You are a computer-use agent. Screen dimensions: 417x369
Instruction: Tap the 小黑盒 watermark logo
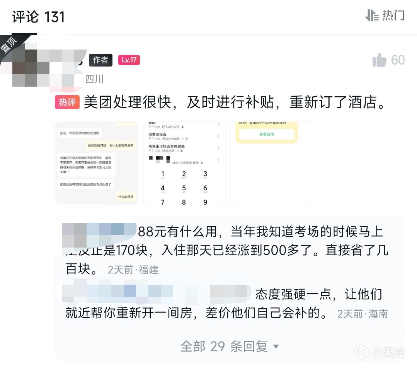[x=380, y=352]
